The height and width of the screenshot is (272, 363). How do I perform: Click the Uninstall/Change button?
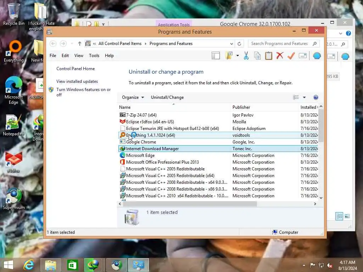click(x=167, y=97)
